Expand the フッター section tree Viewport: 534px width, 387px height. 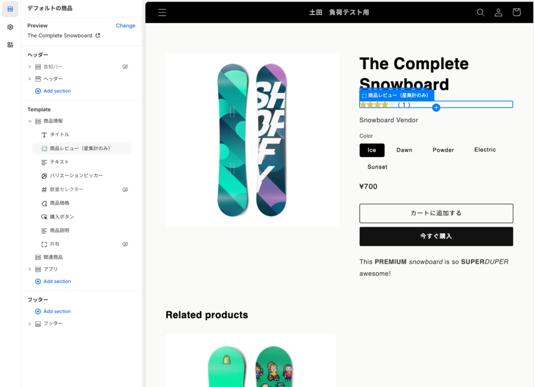click(x=30, y=323)
